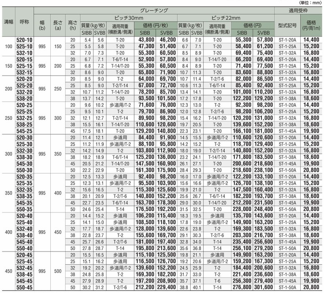Image resolution: width=324 pixels, height=293 pixels.
Task: Click price 175,900 in the 550-30 row
Action: pyautogui.click(x=167, y=170)
